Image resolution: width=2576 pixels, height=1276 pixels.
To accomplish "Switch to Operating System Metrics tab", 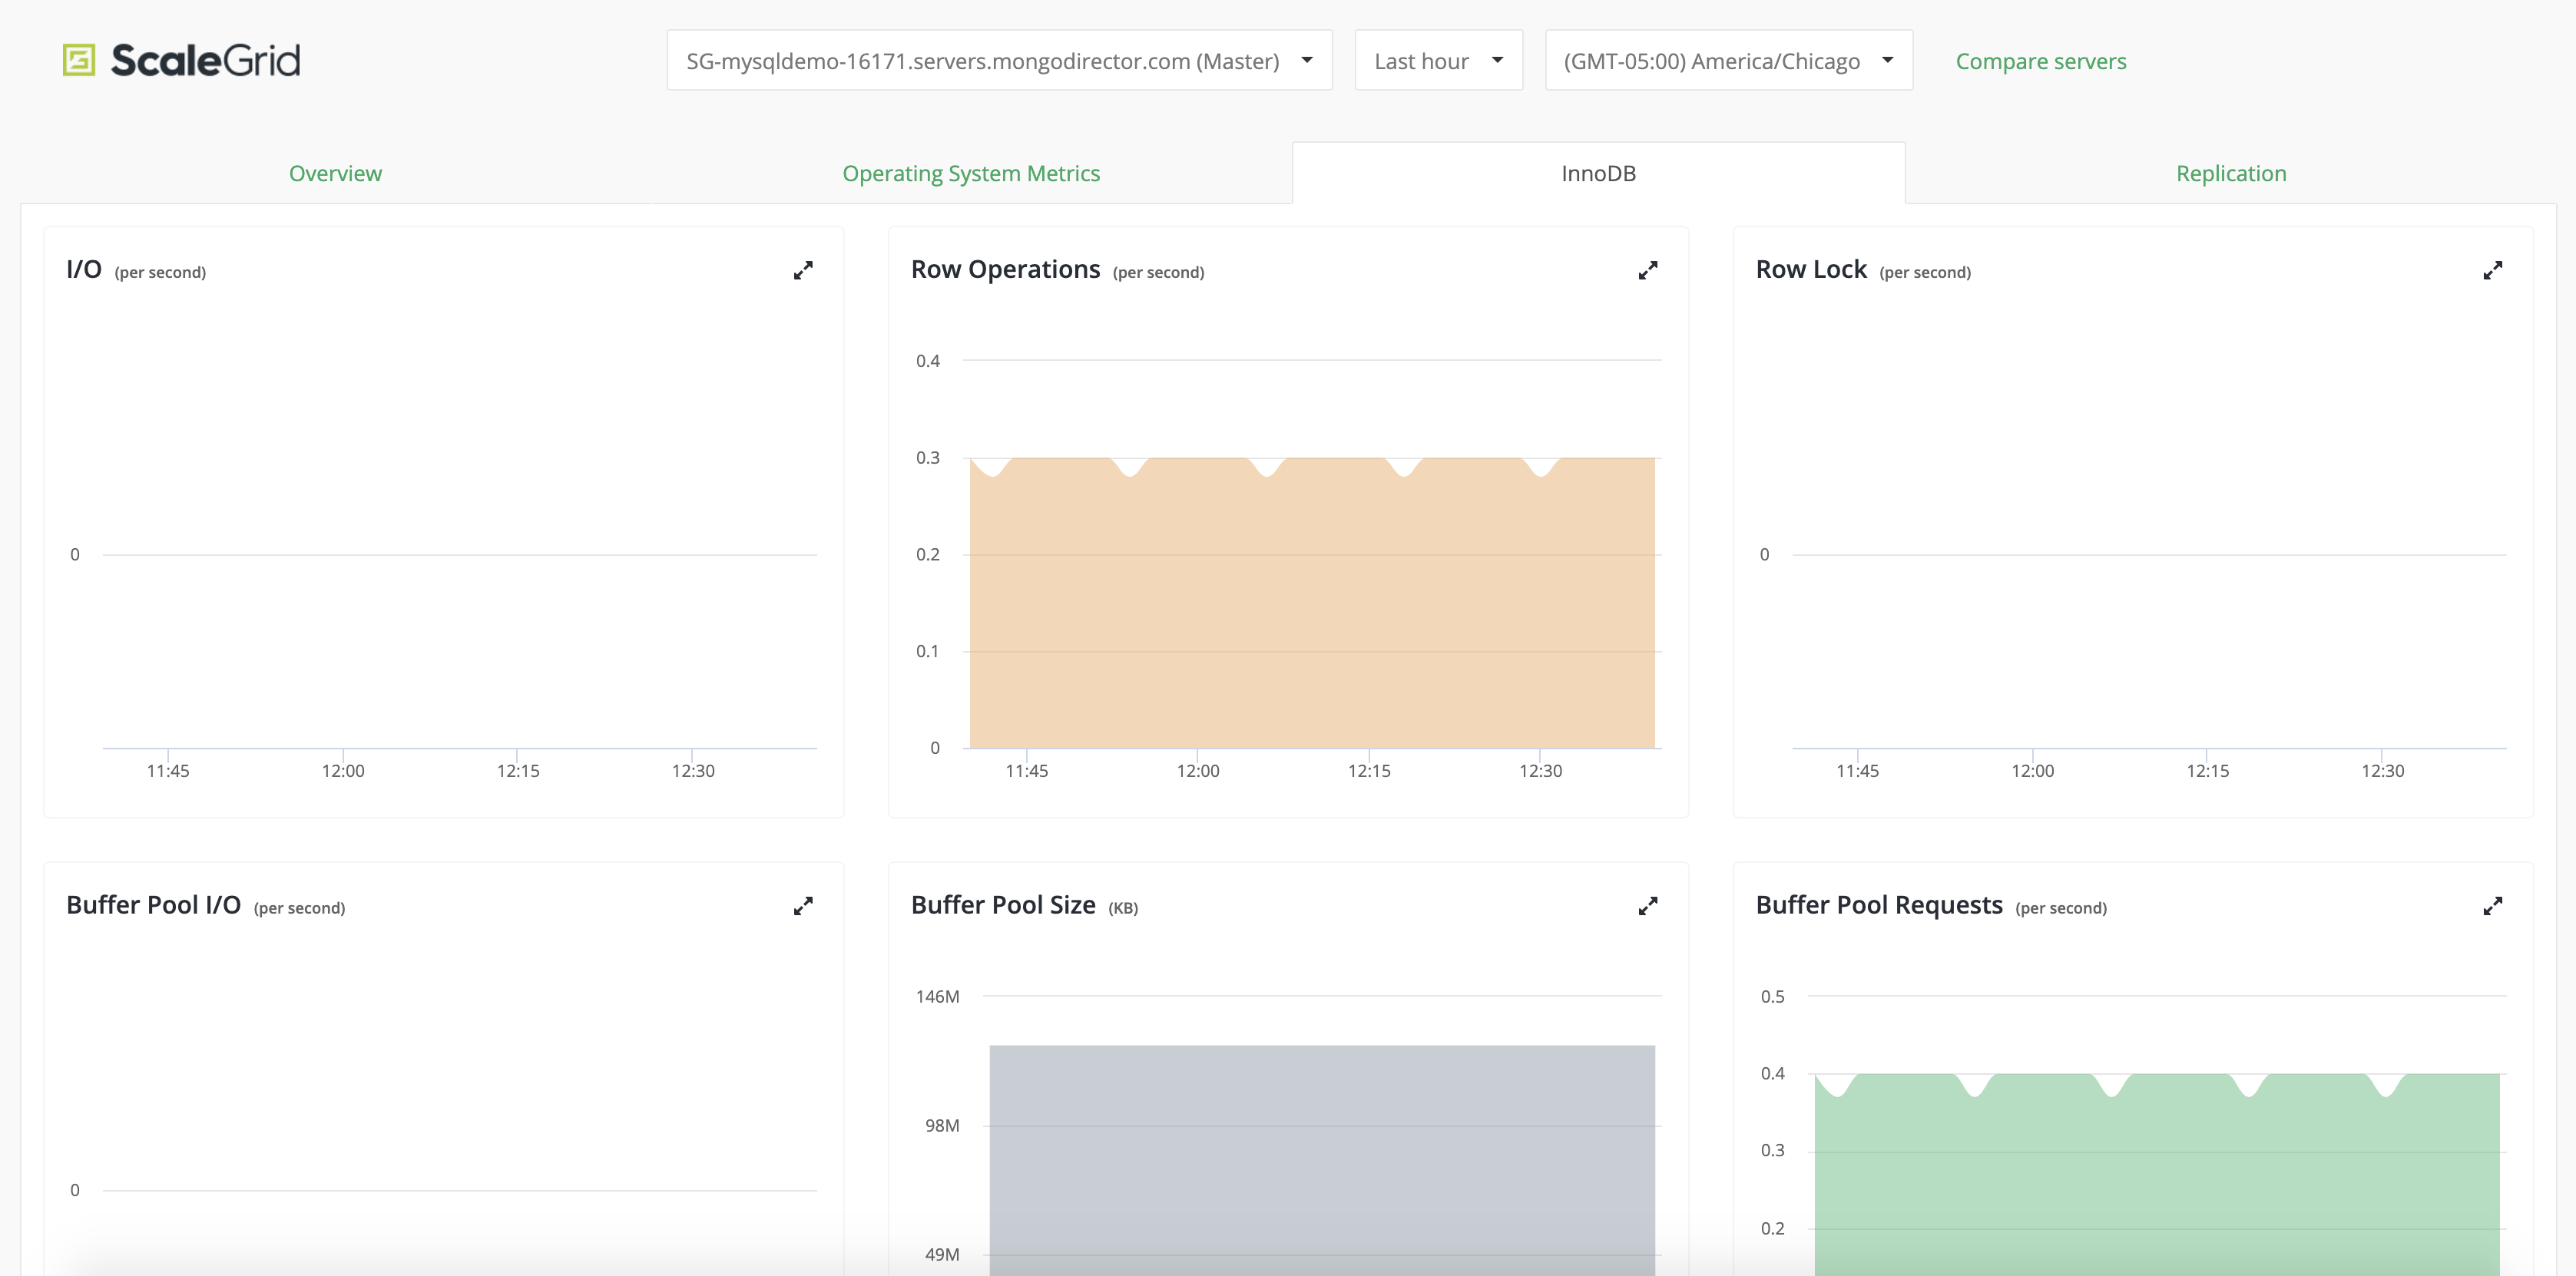I will tap(970, 173).
